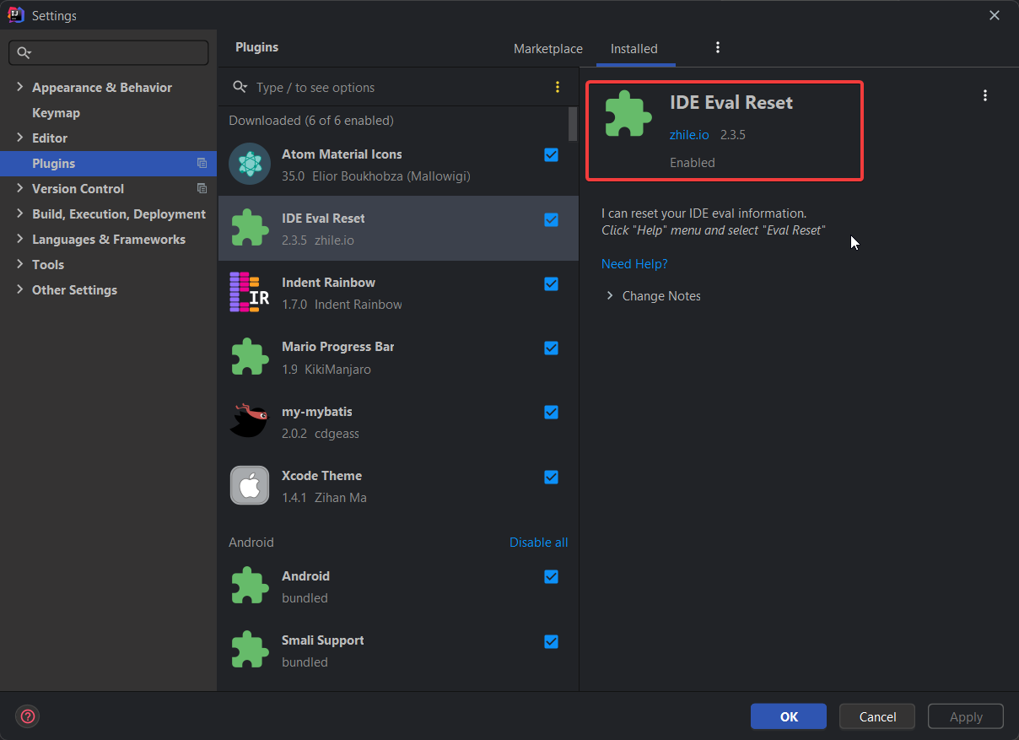Click the Mario Progress Bar plugin icon

click(249, 357)
